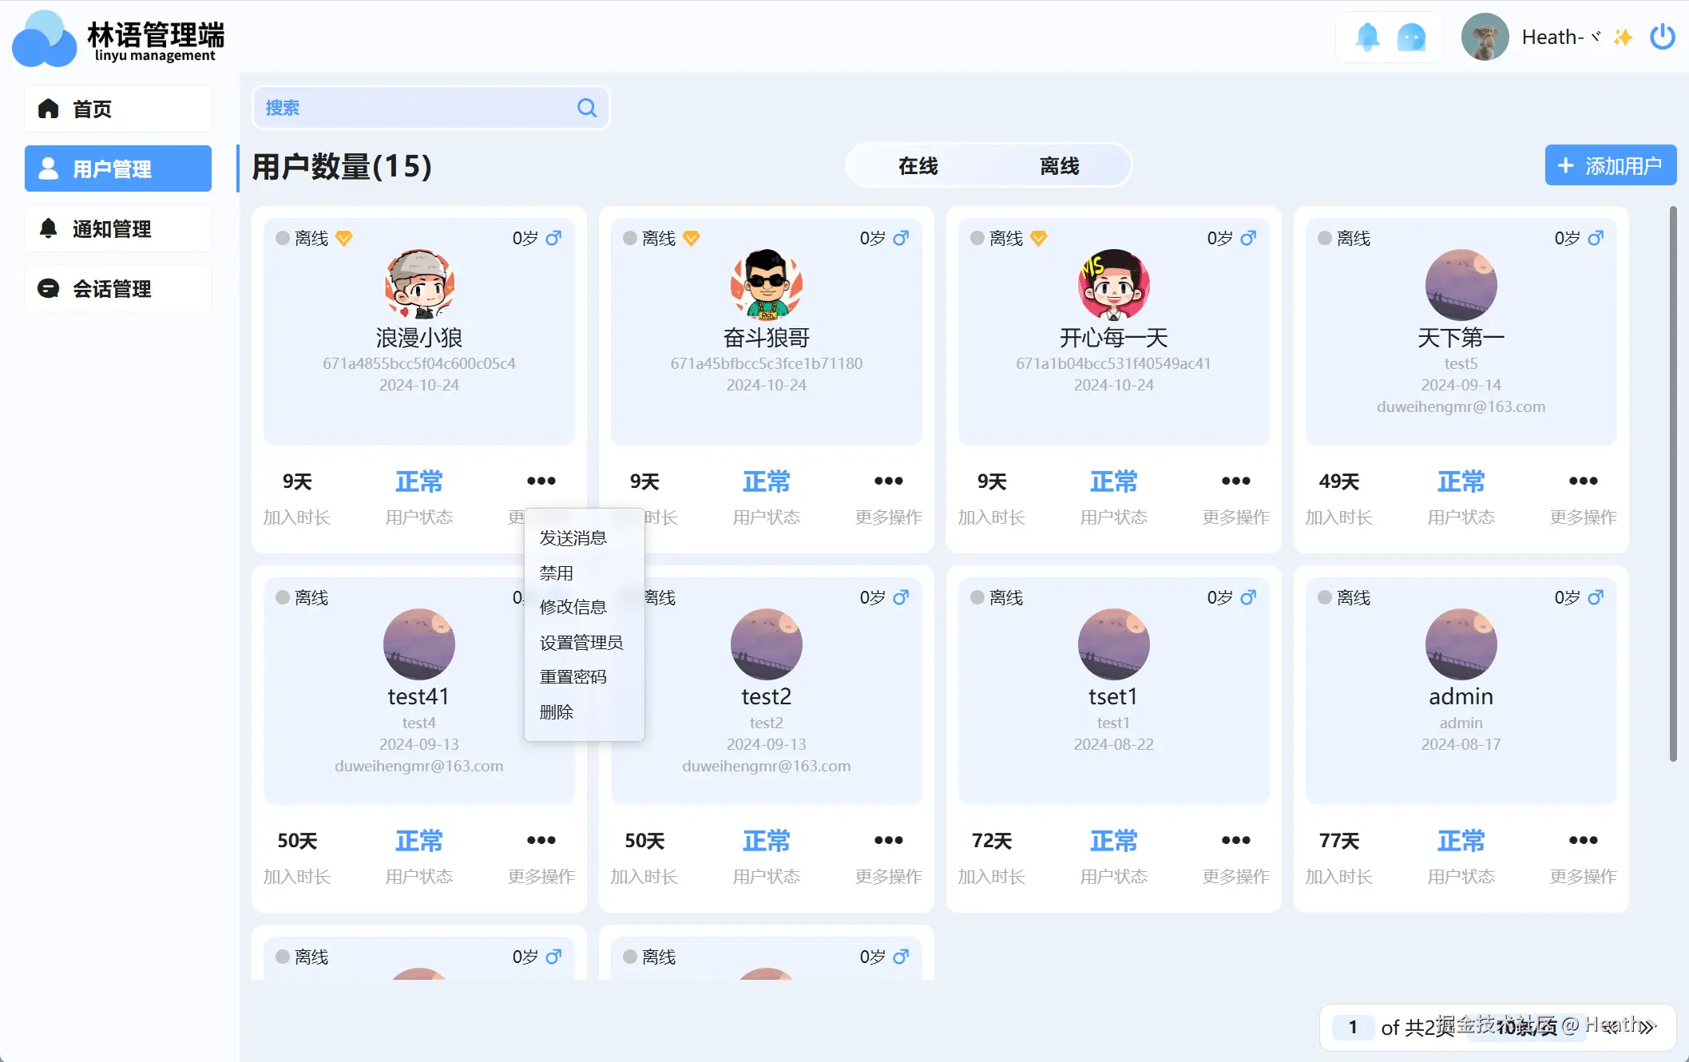This screenshot has width=1689, height=1062.
Task: Open more actions dots for admin card
Action: tap(1583, 840)
